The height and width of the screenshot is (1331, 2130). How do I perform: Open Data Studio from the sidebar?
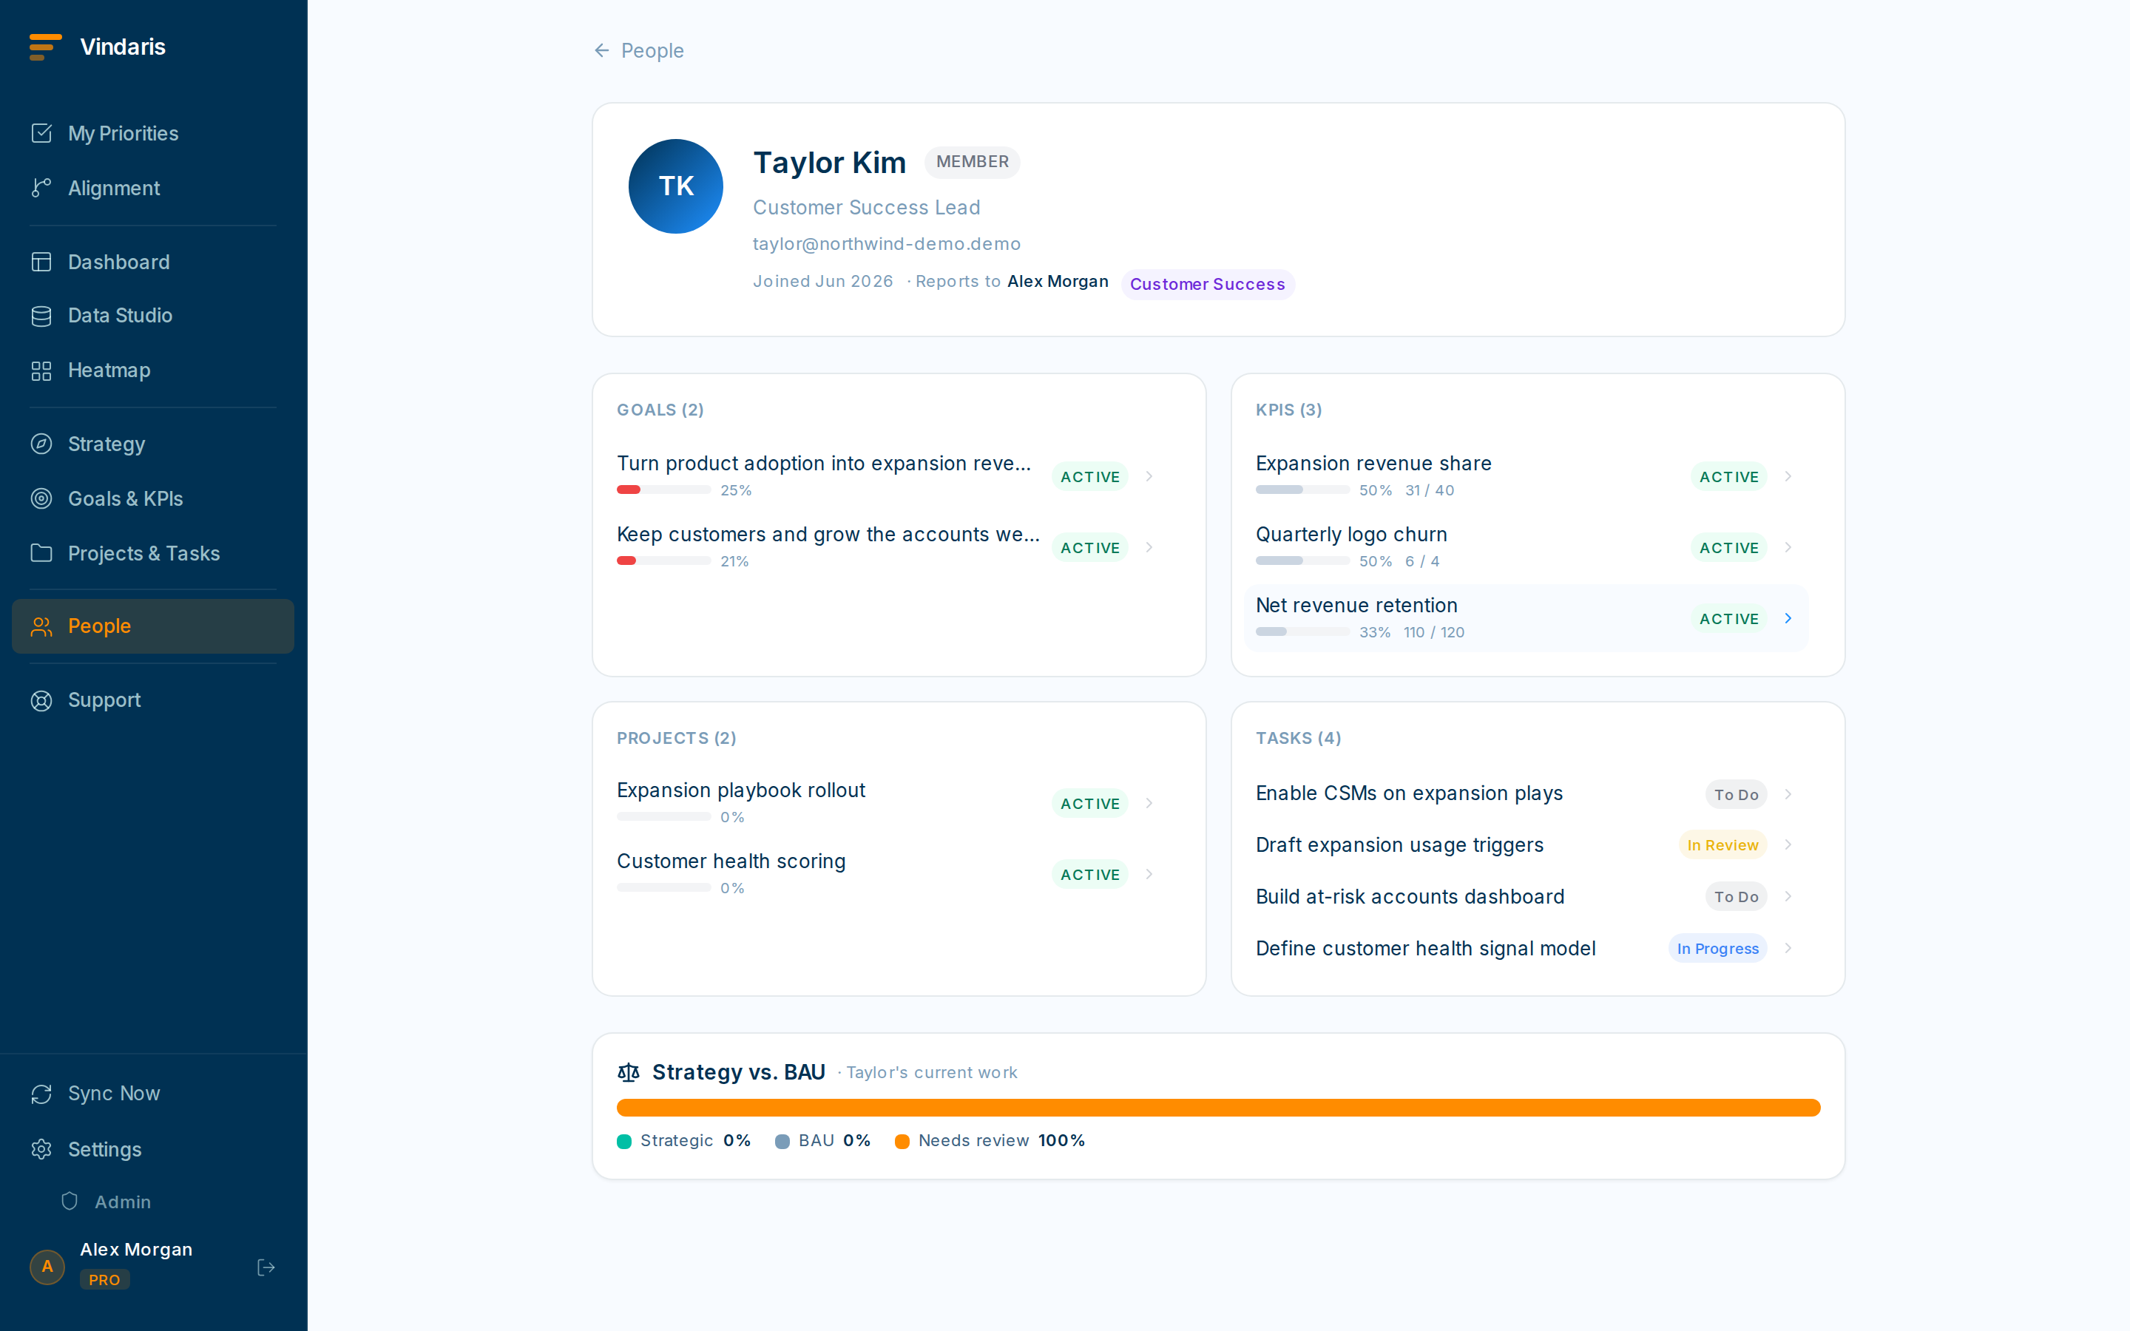pos(153,315)
